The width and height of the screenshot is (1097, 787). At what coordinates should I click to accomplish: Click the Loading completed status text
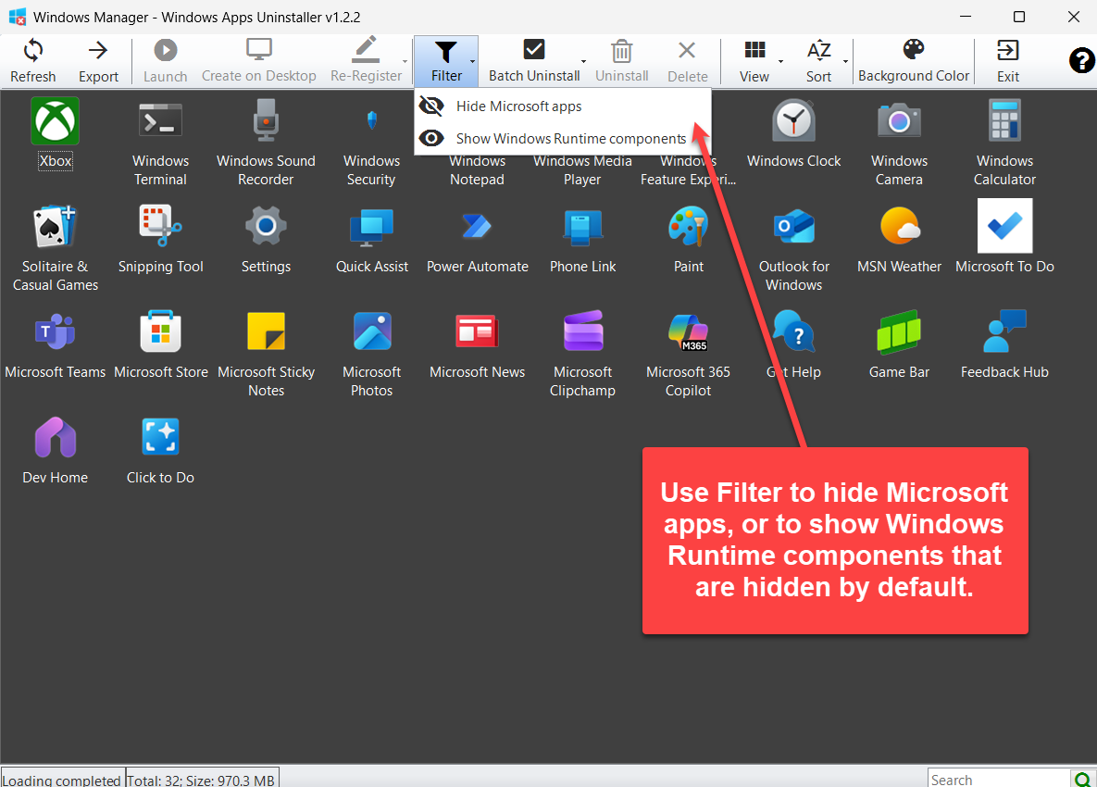(x=62, y=780)
